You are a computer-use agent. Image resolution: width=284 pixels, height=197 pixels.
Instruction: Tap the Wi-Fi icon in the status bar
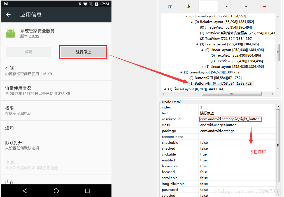(85, 4)
